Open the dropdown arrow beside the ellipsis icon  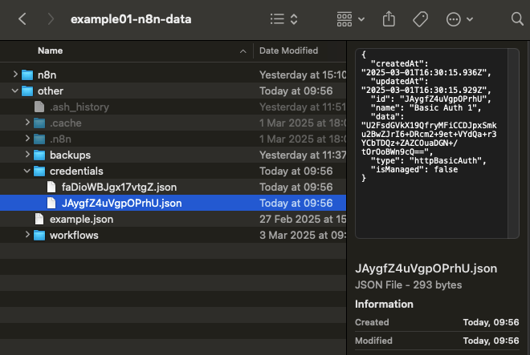coord(470,19)
